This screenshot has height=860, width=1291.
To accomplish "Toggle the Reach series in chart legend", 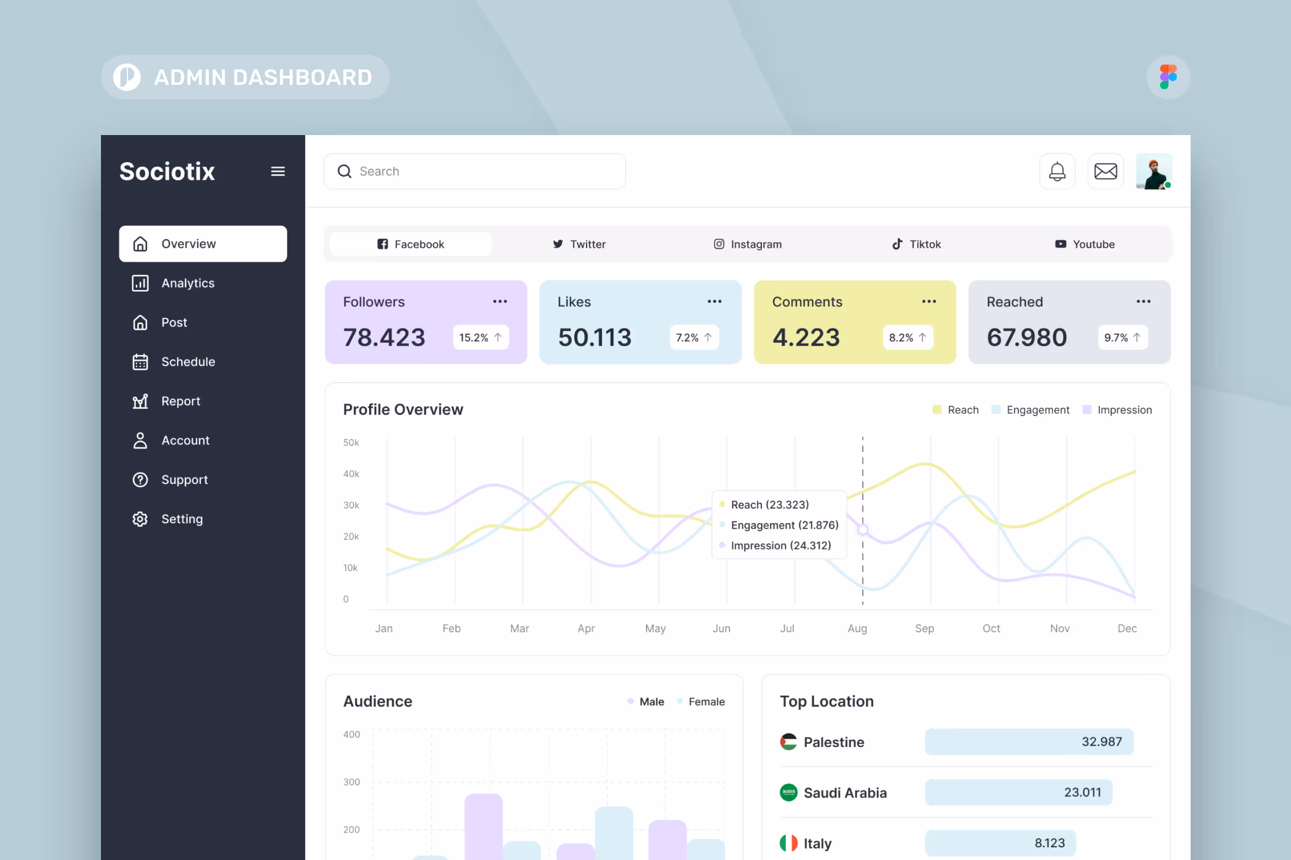I will pos(956,410).
